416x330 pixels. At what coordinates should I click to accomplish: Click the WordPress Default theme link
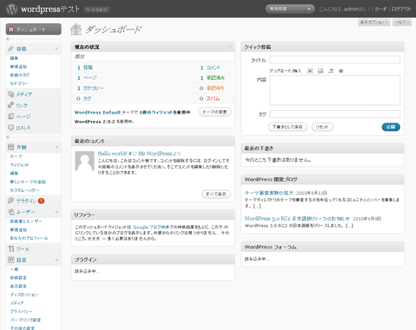pyautogui.click(x=97, y=112)
